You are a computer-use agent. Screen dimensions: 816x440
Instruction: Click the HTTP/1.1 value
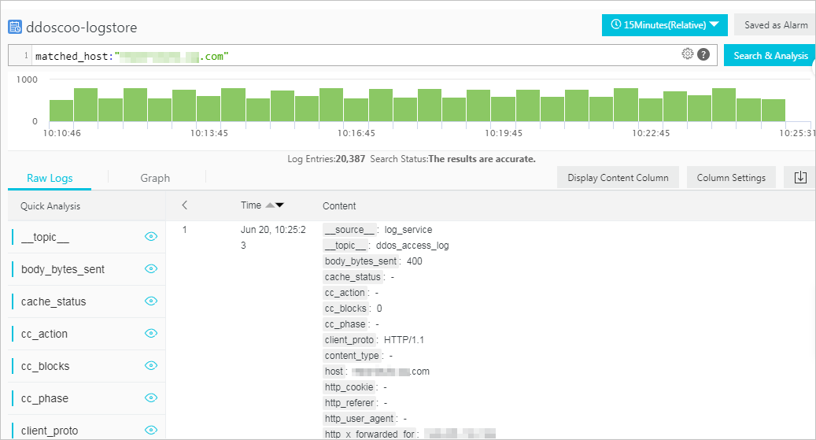404,340
